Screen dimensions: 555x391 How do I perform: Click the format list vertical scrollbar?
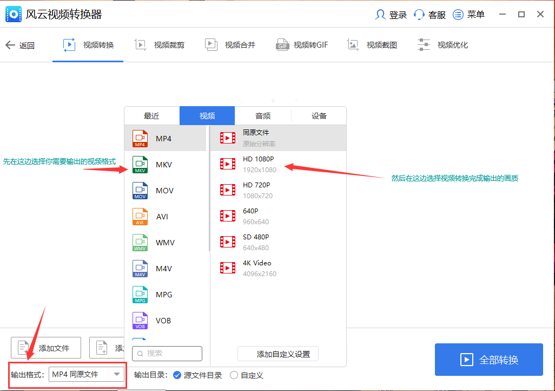point(209,188)
